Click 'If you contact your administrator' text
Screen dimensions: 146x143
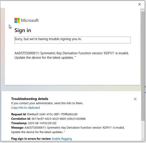point(47,103)
